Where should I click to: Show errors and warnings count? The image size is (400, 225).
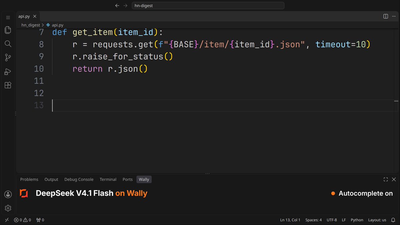(x=22, y=220)
